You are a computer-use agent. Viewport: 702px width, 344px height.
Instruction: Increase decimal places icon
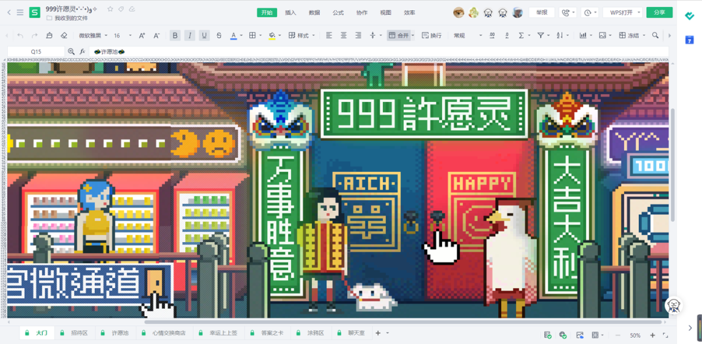(x=492, y=35)
